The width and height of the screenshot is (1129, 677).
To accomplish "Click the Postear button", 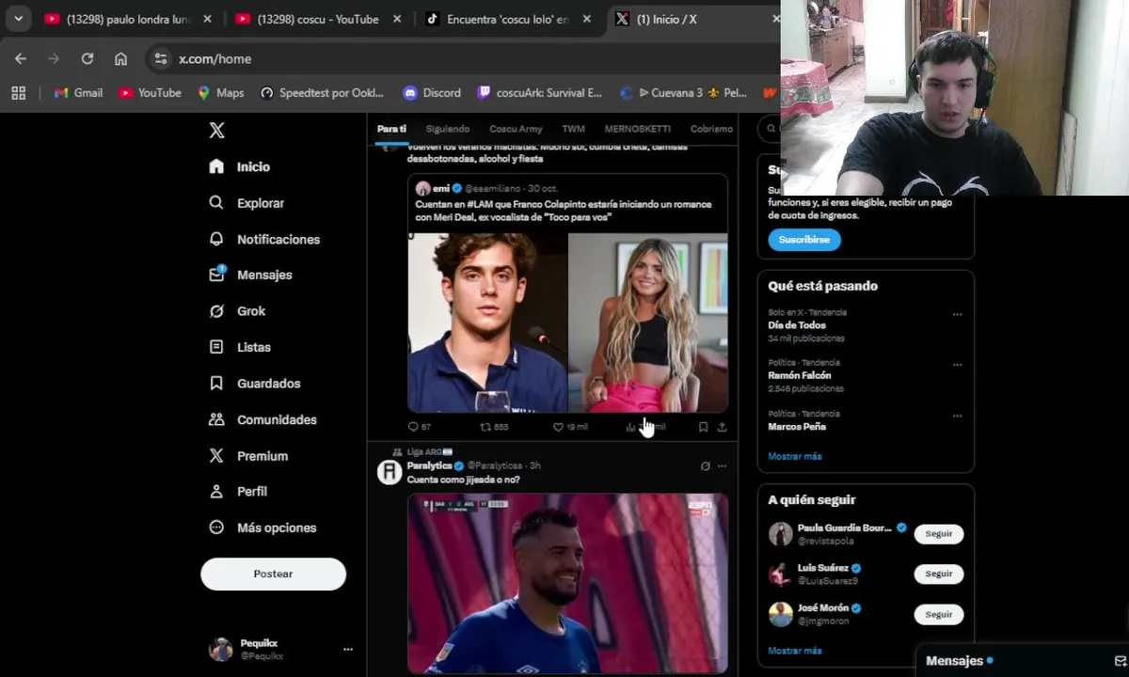I will coord(273,574).
